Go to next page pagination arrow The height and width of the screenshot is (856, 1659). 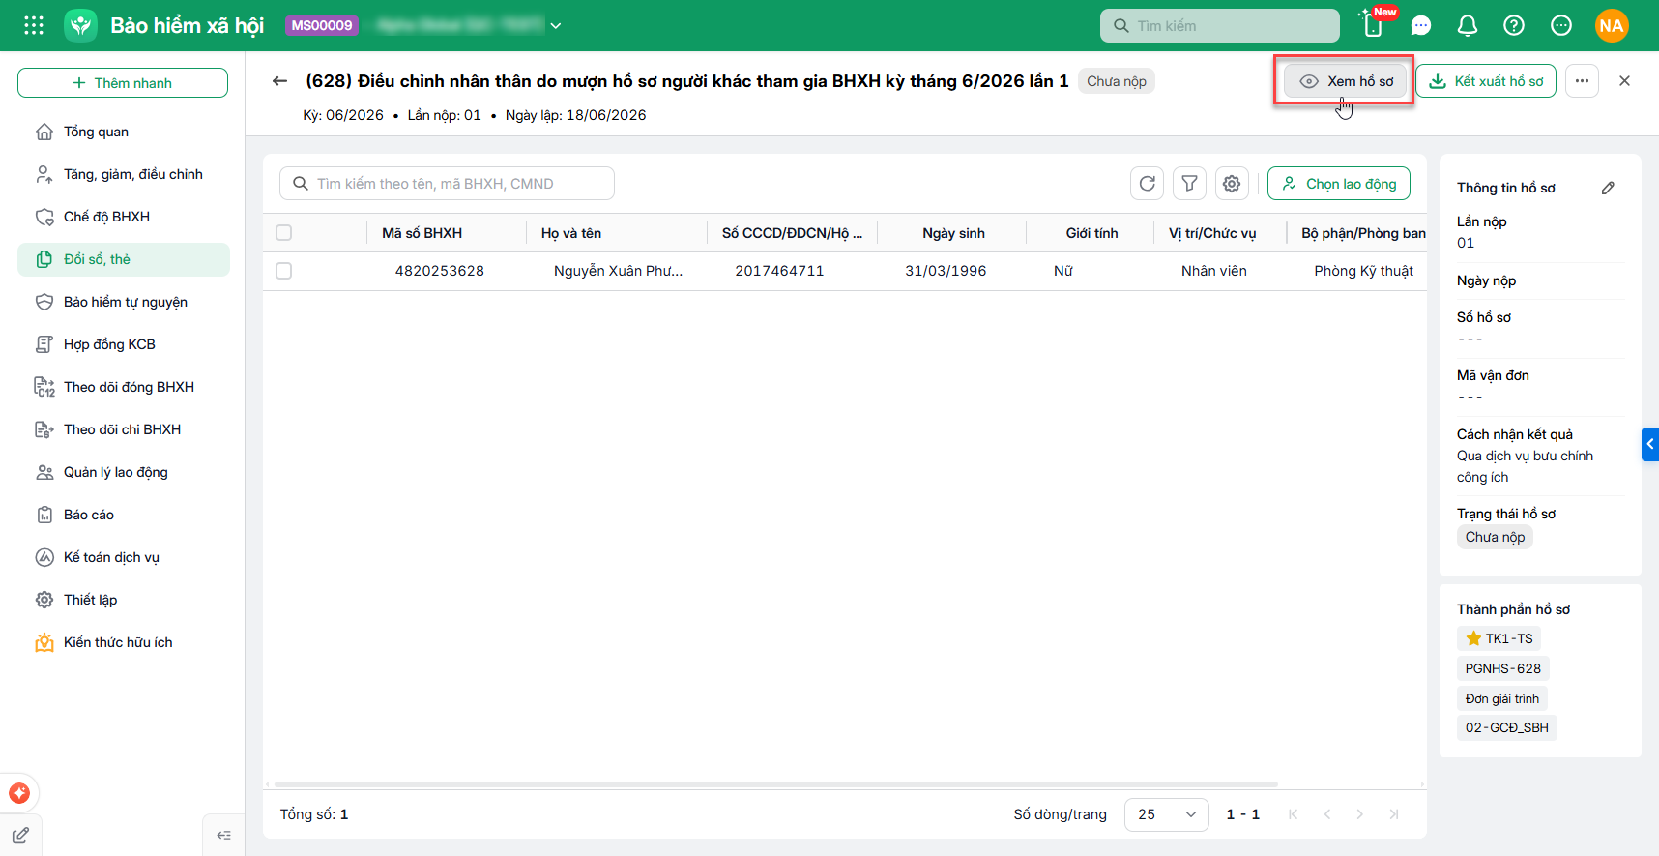tap(1360, 814)
